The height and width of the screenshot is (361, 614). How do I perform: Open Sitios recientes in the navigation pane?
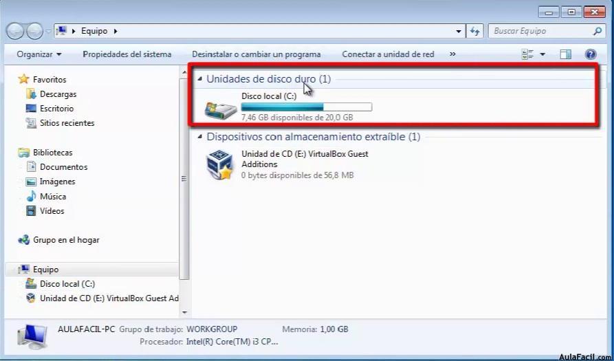pos(67,123)
